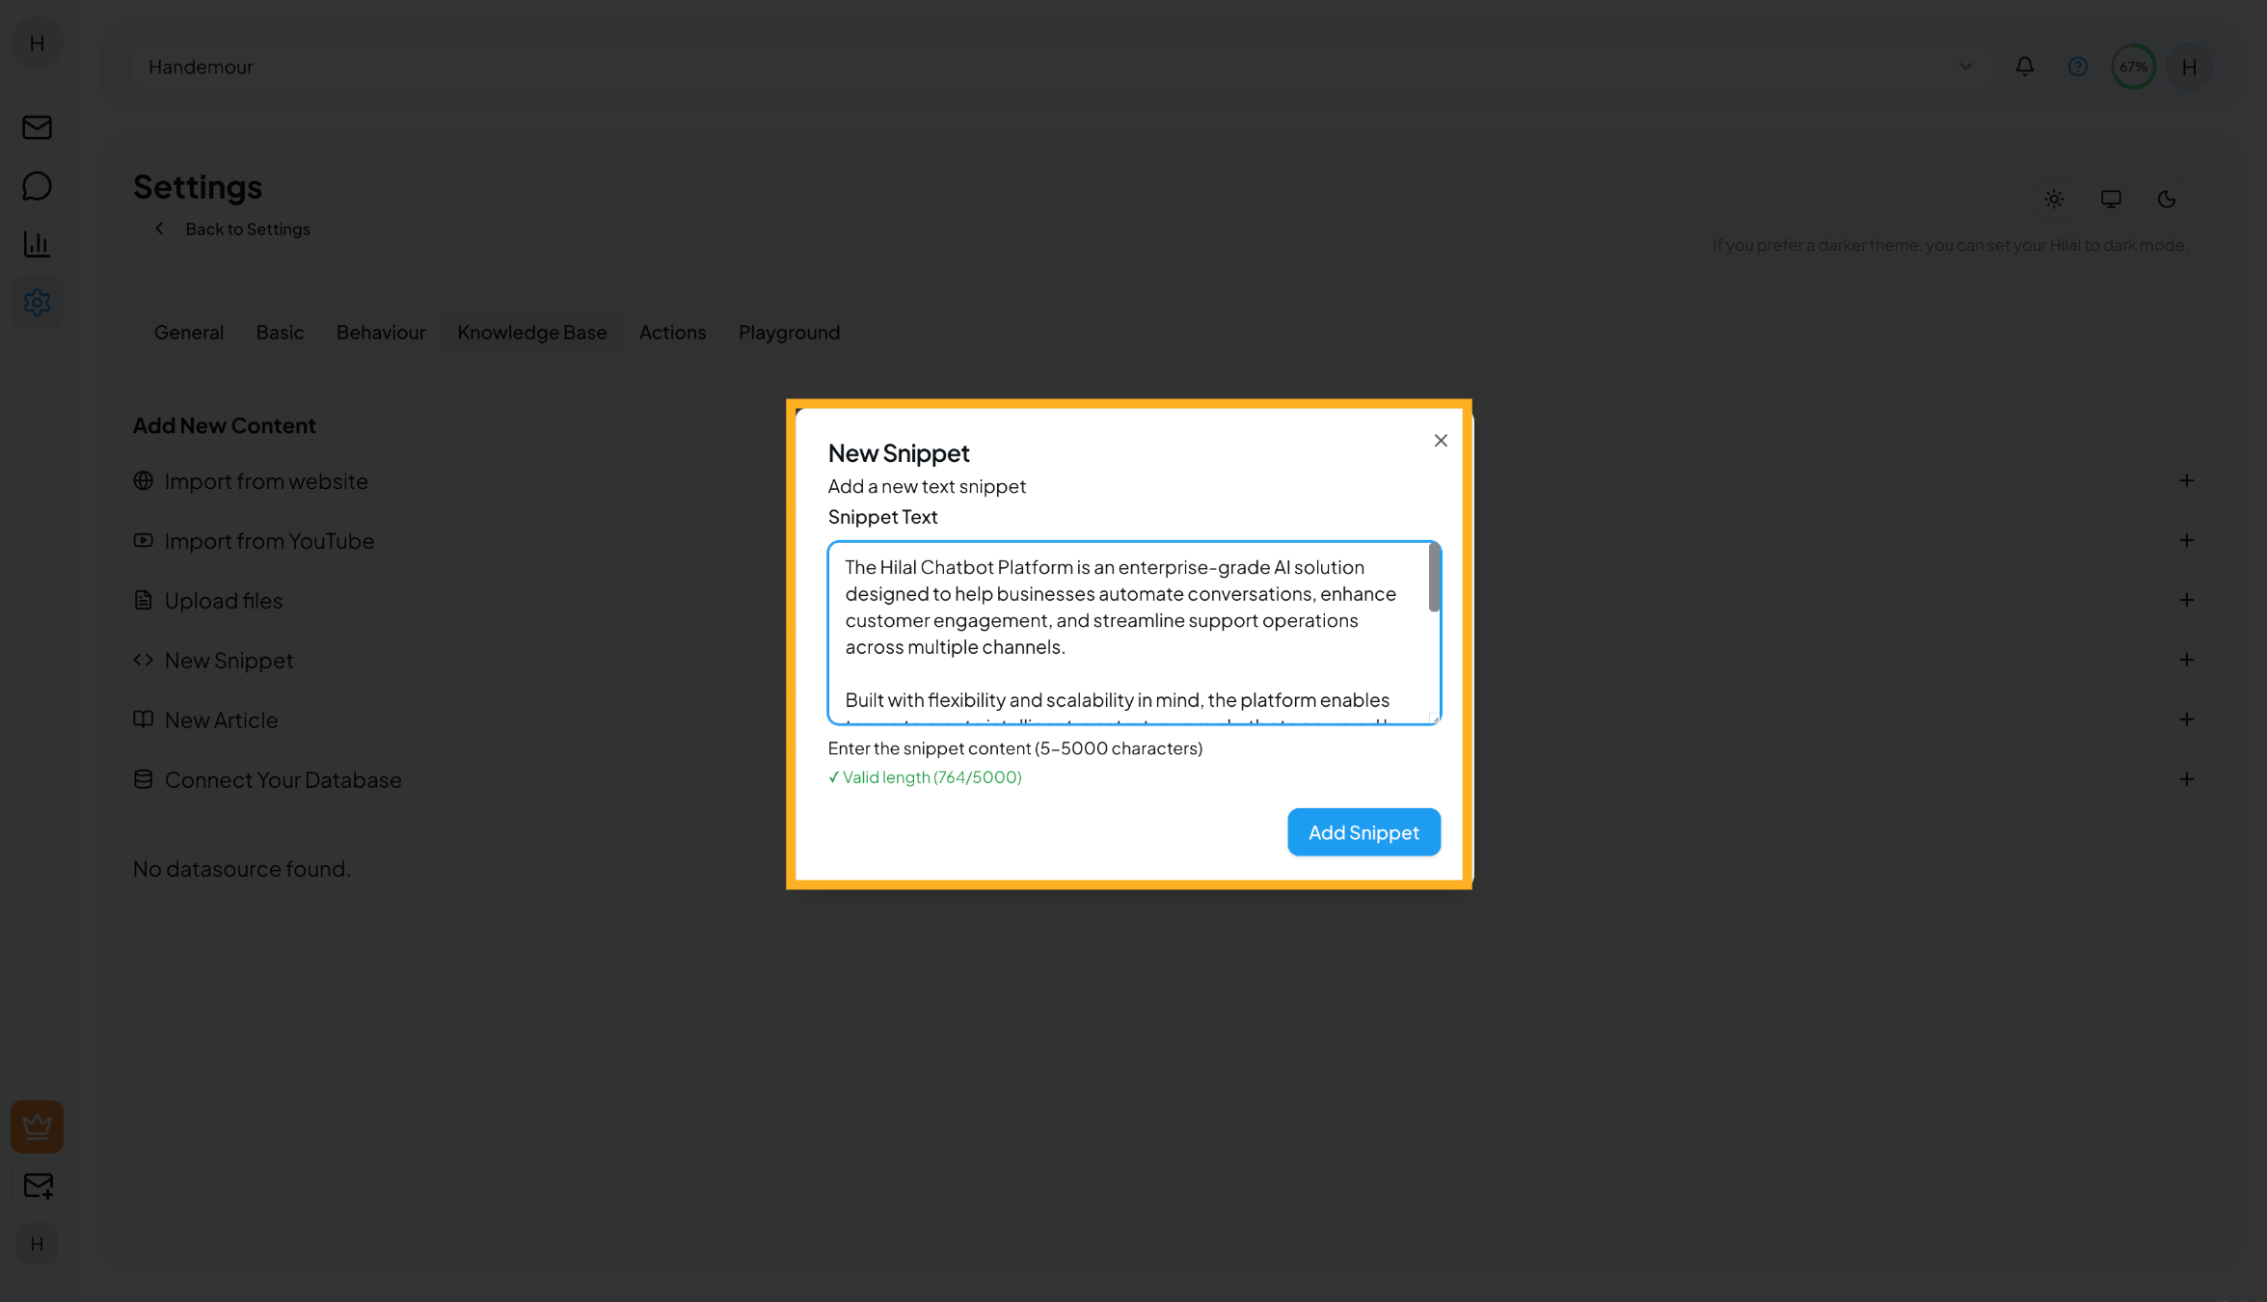Open the inbox mail icon in sidebar

pos(37,127)
